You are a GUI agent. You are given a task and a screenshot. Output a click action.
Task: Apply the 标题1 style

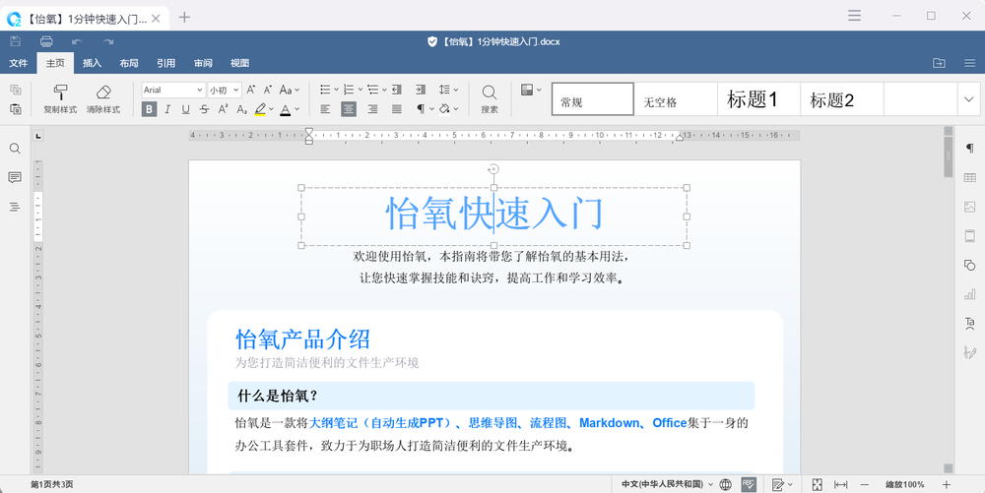click(x=753, y=99)
